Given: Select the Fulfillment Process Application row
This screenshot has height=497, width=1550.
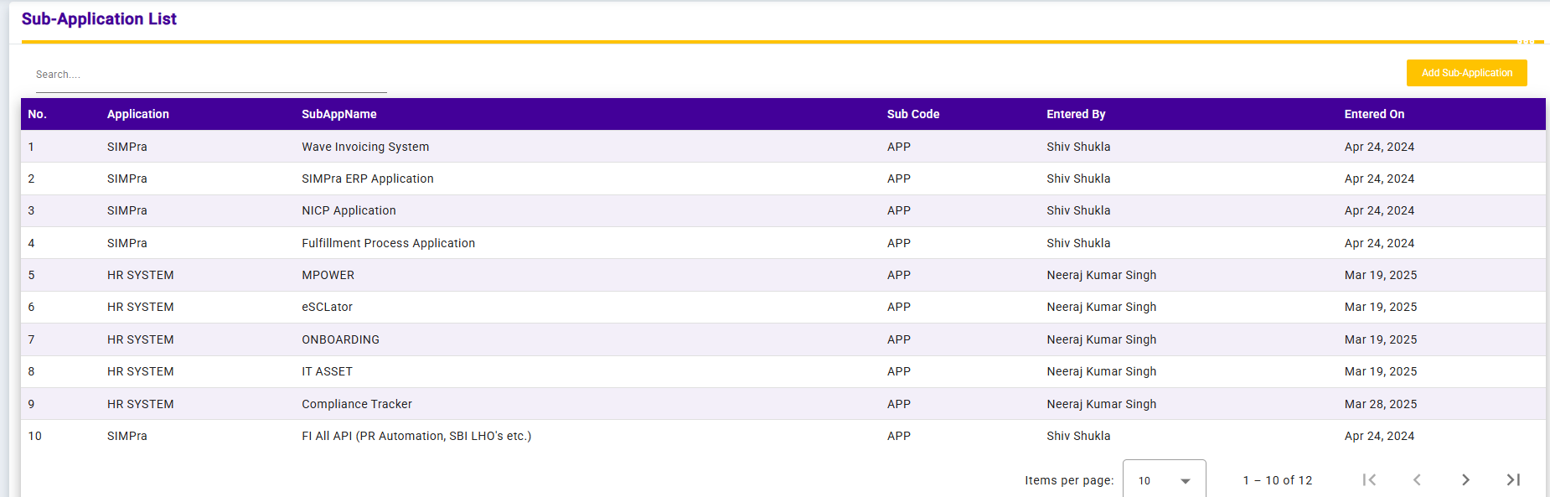Looking at the screenshot, I should click(x=388, y=243).
